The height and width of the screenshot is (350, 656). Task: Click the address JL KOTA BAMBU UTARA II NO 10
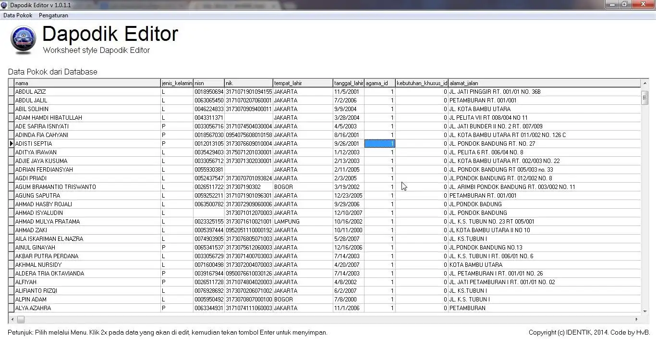pyautogui.click(x=545, y=230)
